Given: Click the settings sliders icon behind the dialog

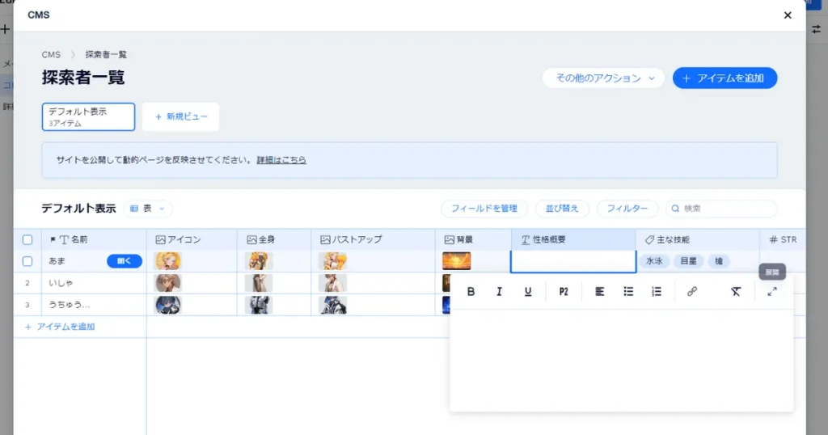Looking at the screenshot, I should tap(817, 30).
